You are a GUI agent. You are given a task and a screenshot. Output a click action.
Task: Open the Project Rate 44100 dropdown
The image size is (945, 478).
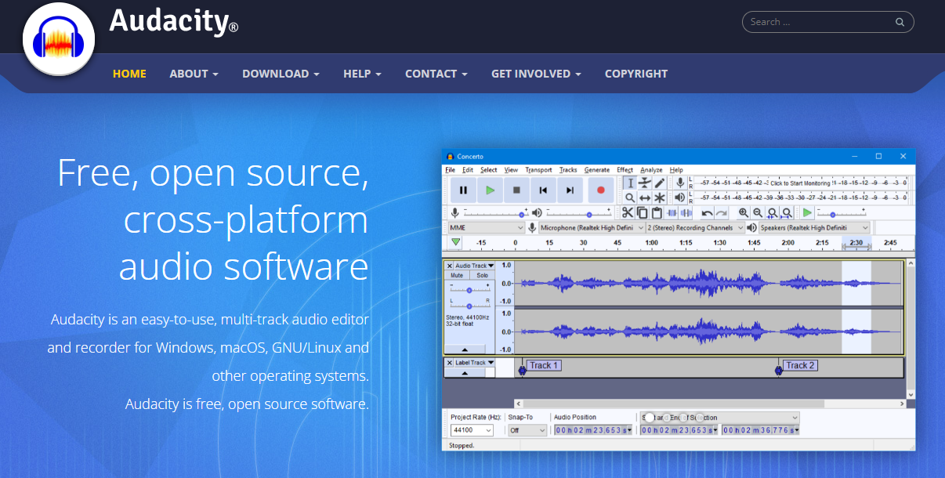click(x=472, y=430)
